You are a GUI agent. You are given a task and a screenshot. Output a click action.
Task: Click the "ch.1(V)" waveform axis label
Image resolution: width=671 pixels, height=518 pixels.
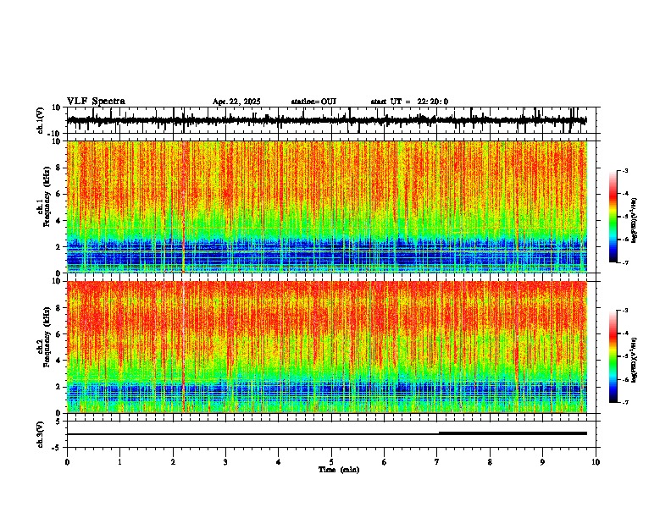[41, 120]
